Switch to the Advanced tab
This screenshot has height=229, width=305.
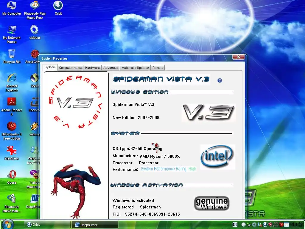click(x=111, y=68)
